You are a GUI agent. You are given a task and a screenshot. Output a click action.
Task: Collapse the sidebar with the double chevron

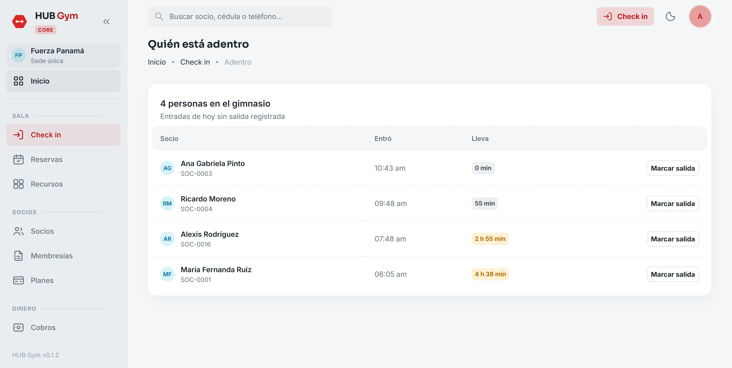pyautogui.click(x=106, y=22)
